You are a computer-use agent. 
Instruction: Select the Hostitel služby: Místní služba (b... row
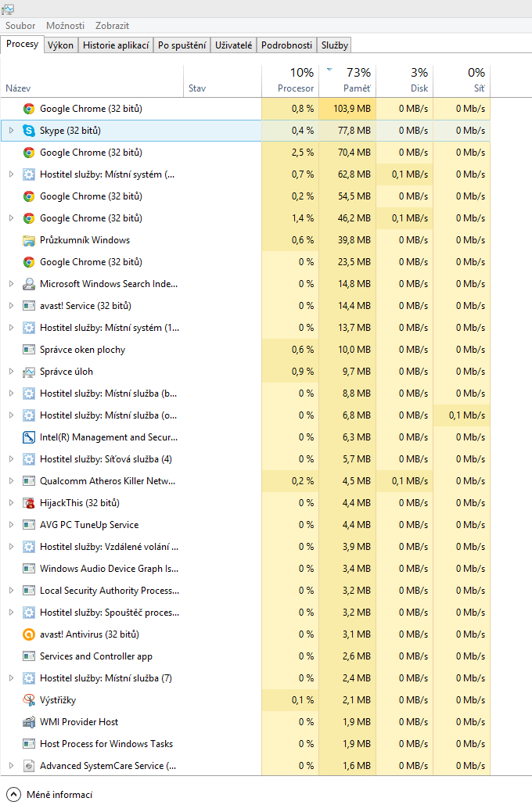click(246, 394)
